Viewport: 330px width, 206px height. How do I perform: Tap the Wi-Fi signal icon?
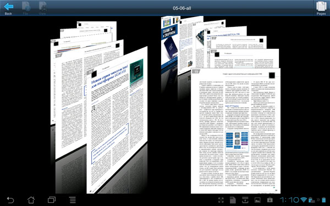coord(304,199)
